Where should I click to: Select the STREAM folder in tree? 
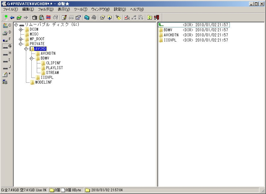(52, 72)
